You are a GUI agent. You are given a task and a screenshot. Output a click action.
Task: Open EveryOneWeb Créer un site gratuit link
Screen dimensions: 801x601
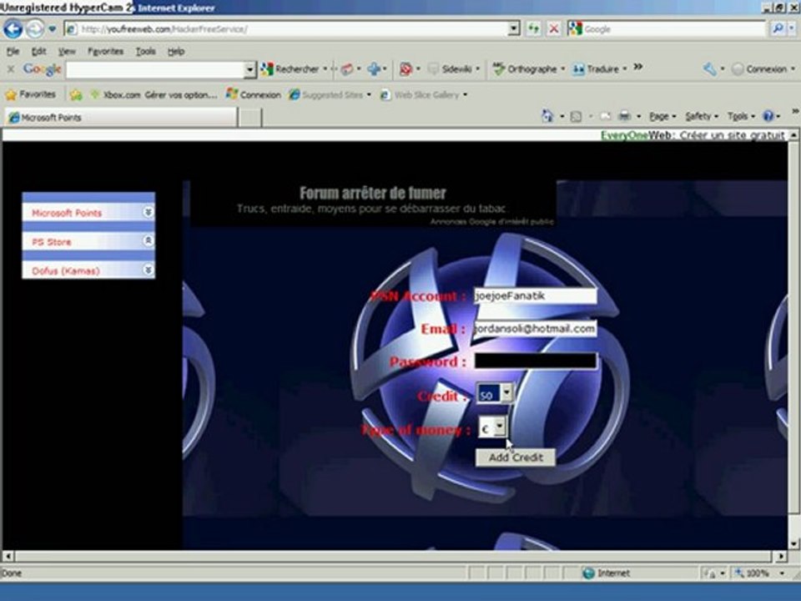tap(693, 135)
